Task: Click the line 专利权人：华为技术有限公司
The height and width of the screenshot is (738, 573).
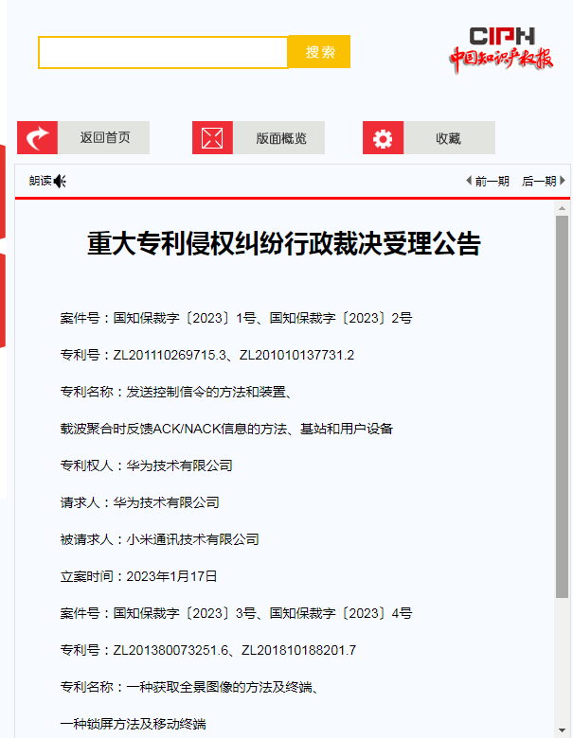Action: point(146,466)
